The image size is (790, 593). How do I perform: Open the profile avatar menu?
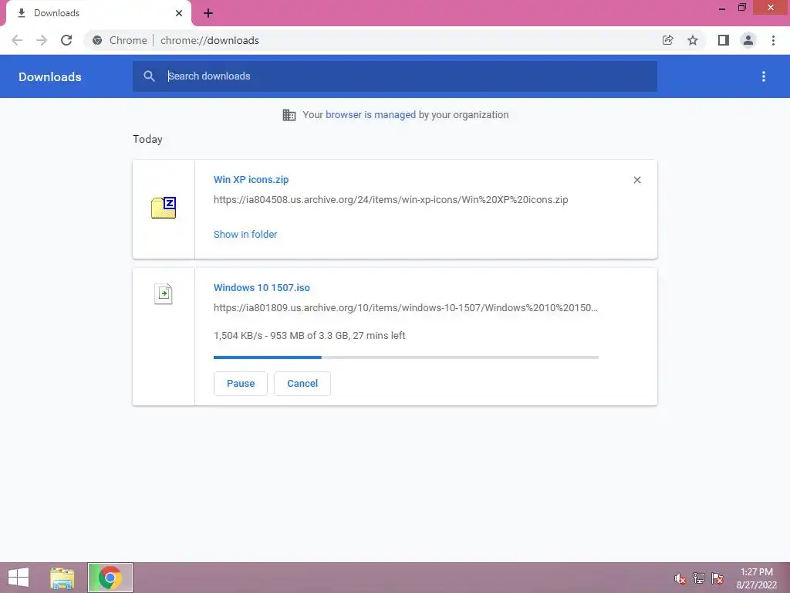click(x=748, y=40)
